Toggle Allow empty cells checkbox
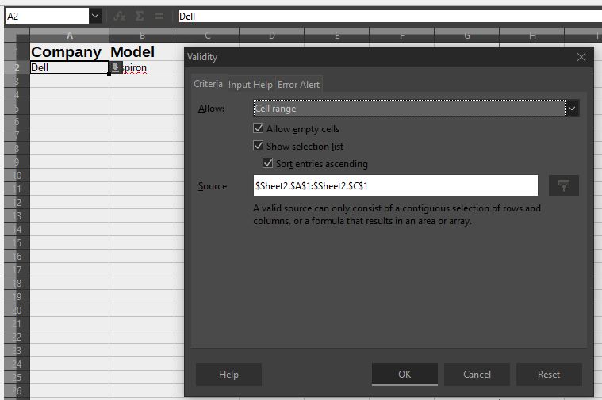Screen dimensions: 602x400 pyautogui.click(x=259, y=128)
